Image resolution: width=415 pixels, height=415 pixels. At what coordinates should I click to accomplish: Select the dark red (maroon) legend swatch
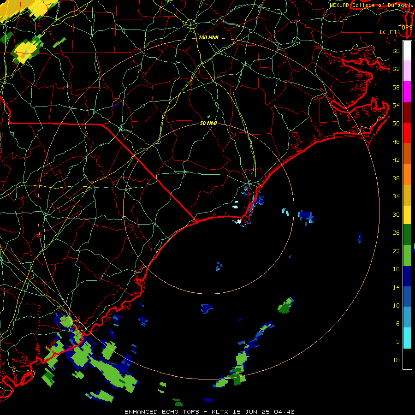tap(407, 112)
